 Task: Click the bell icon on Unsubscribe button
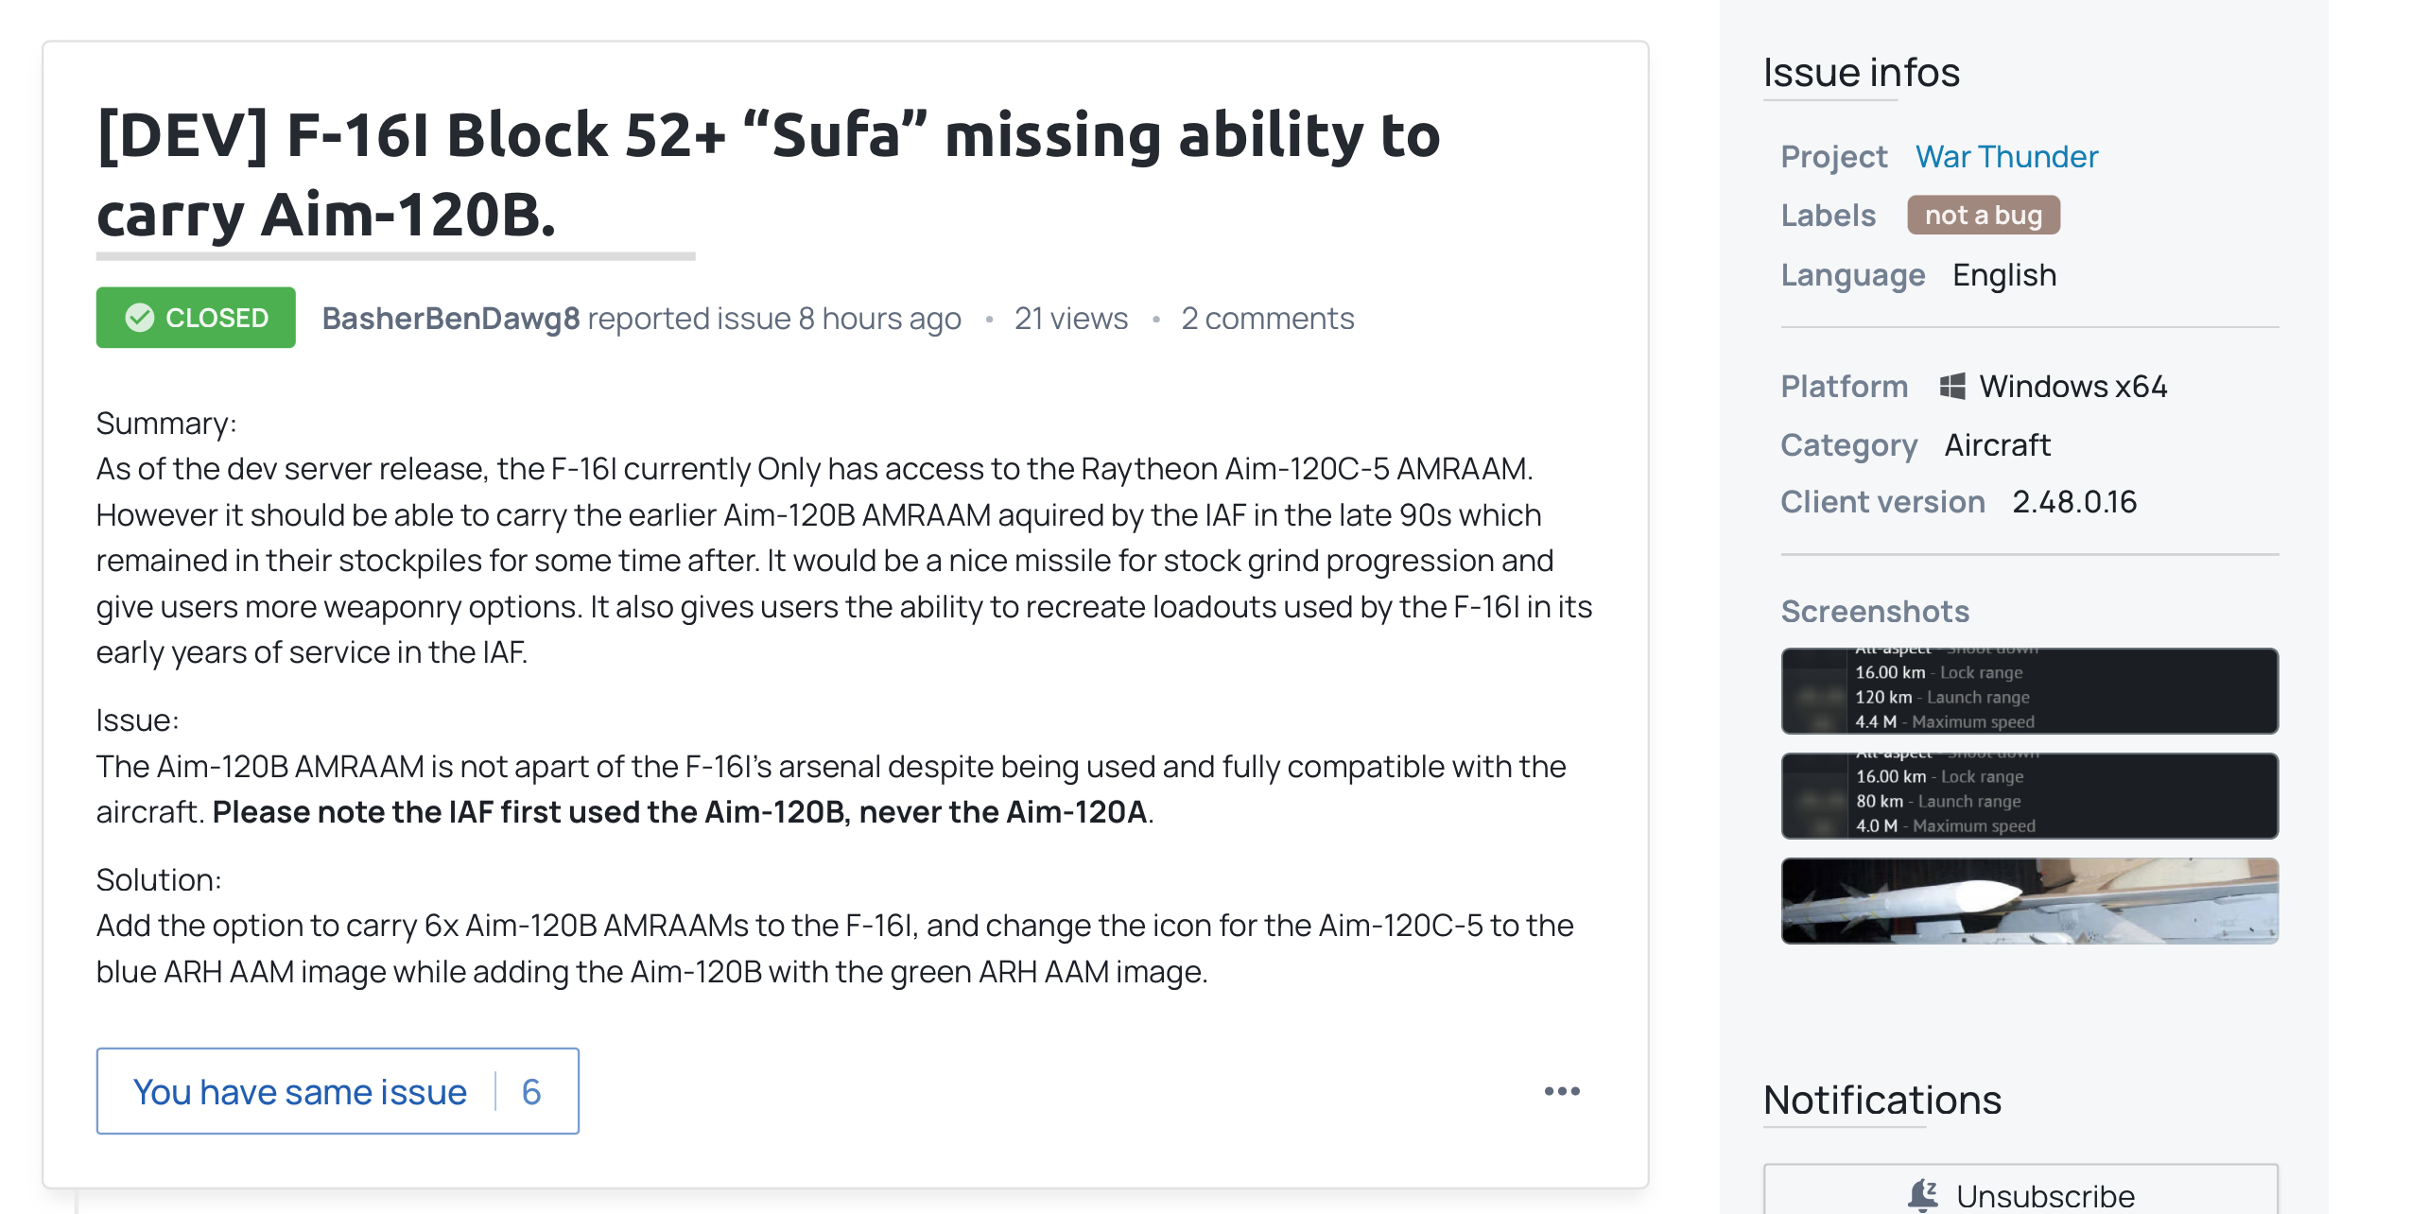pos(1922,1195)
